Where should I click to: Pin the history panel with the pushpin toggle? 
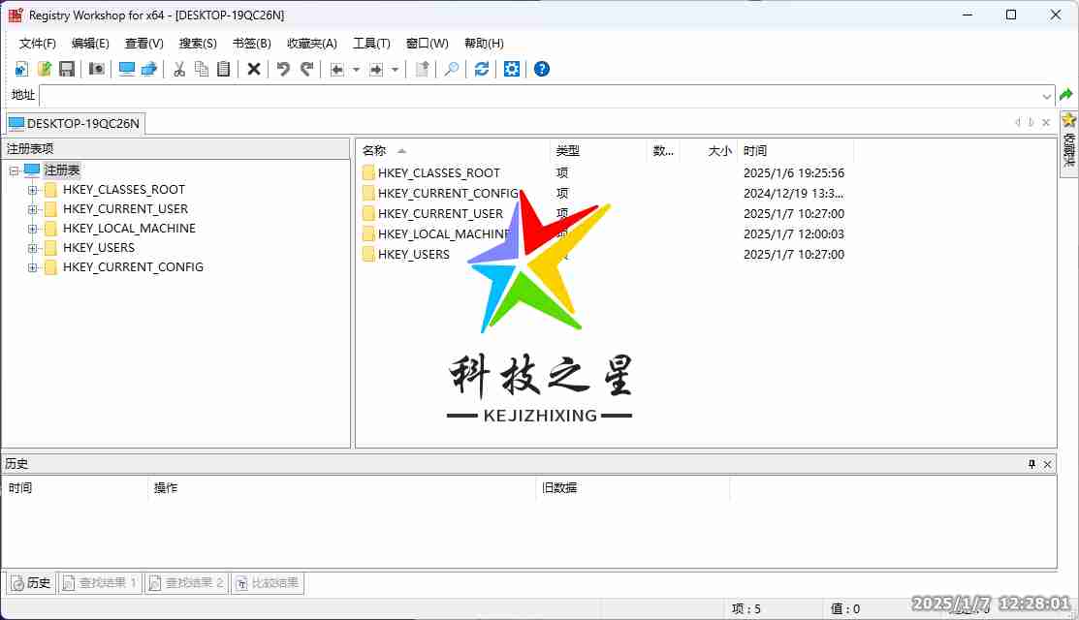1031,464
